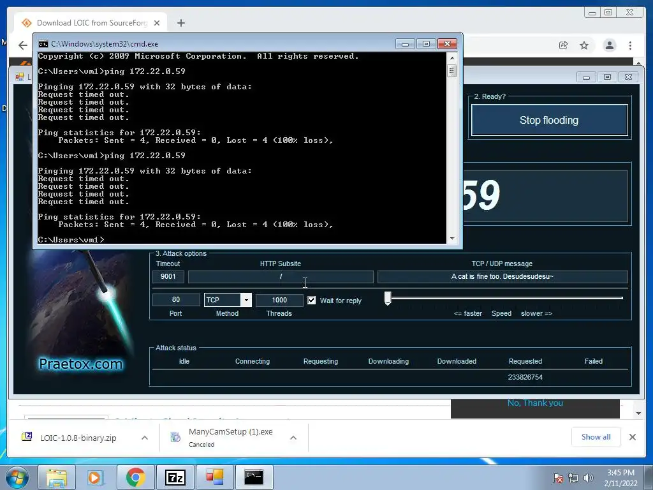Click the LOIC-1.0.8-binary.zip file icon

[27, 436]
